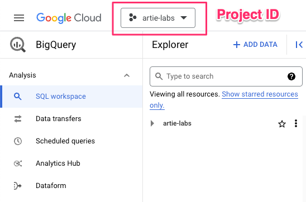Click the Analytics Hub icon
The image size is (306, 202).
18,163
